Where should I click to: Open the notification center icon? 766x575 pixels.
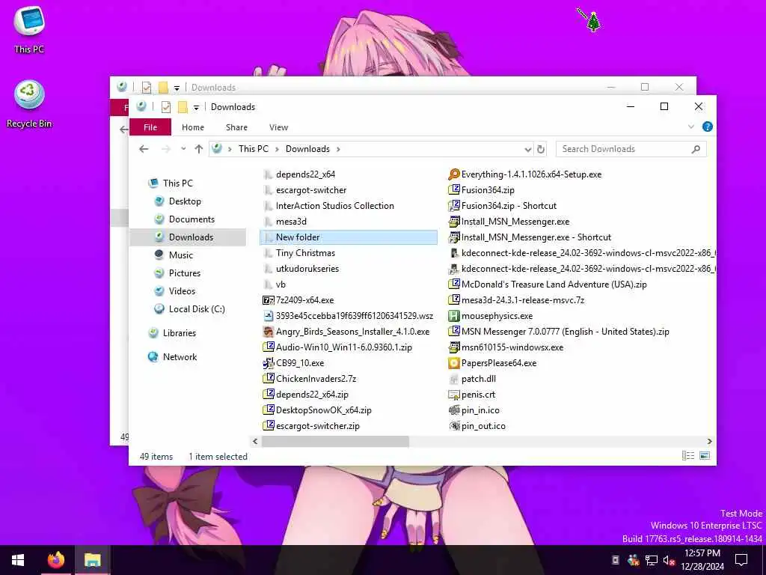741,560
